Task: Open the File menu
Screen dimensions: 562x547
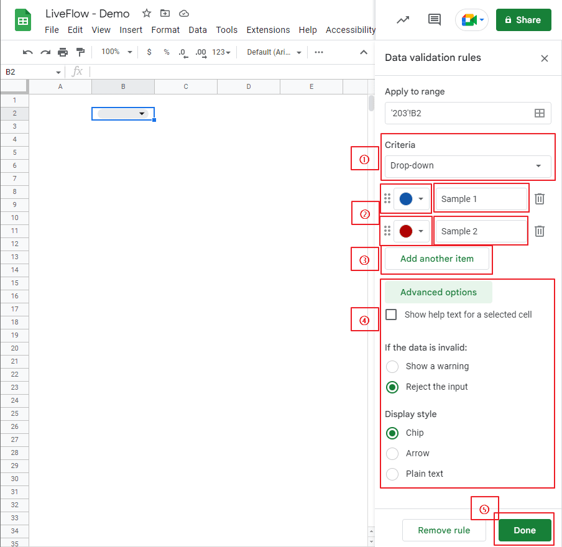Action: click(x=52, y=30)
